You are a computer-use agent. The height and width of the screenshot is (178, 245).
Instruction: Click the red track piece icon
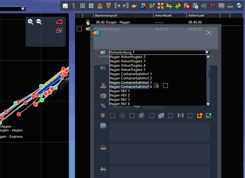coord(59,22)
